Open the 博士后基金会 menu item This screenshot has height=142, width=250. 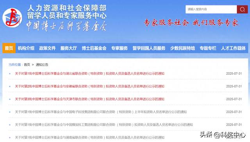[x=94, y=48]
